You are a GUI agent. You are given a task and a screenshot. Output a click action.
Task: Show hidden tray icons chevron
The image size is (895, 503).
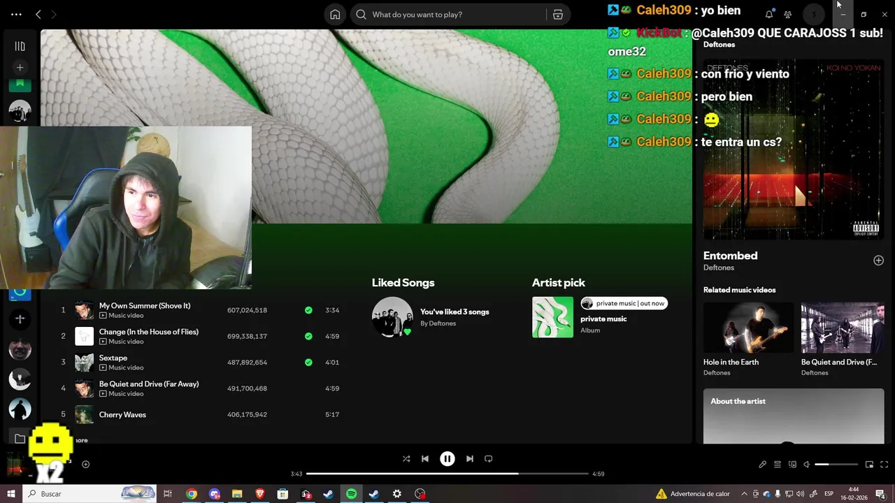pos(744,494)
